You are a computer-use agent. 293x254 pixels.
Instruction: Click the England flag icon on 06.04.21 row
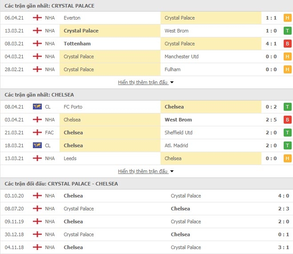tap(37, 18)
